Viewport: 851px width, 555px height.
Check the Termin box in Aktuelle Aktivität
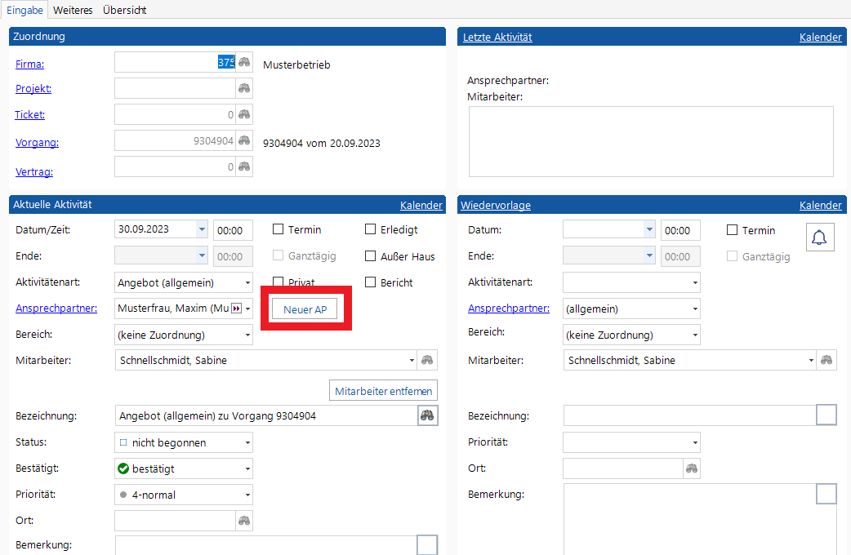click(278, 230)
